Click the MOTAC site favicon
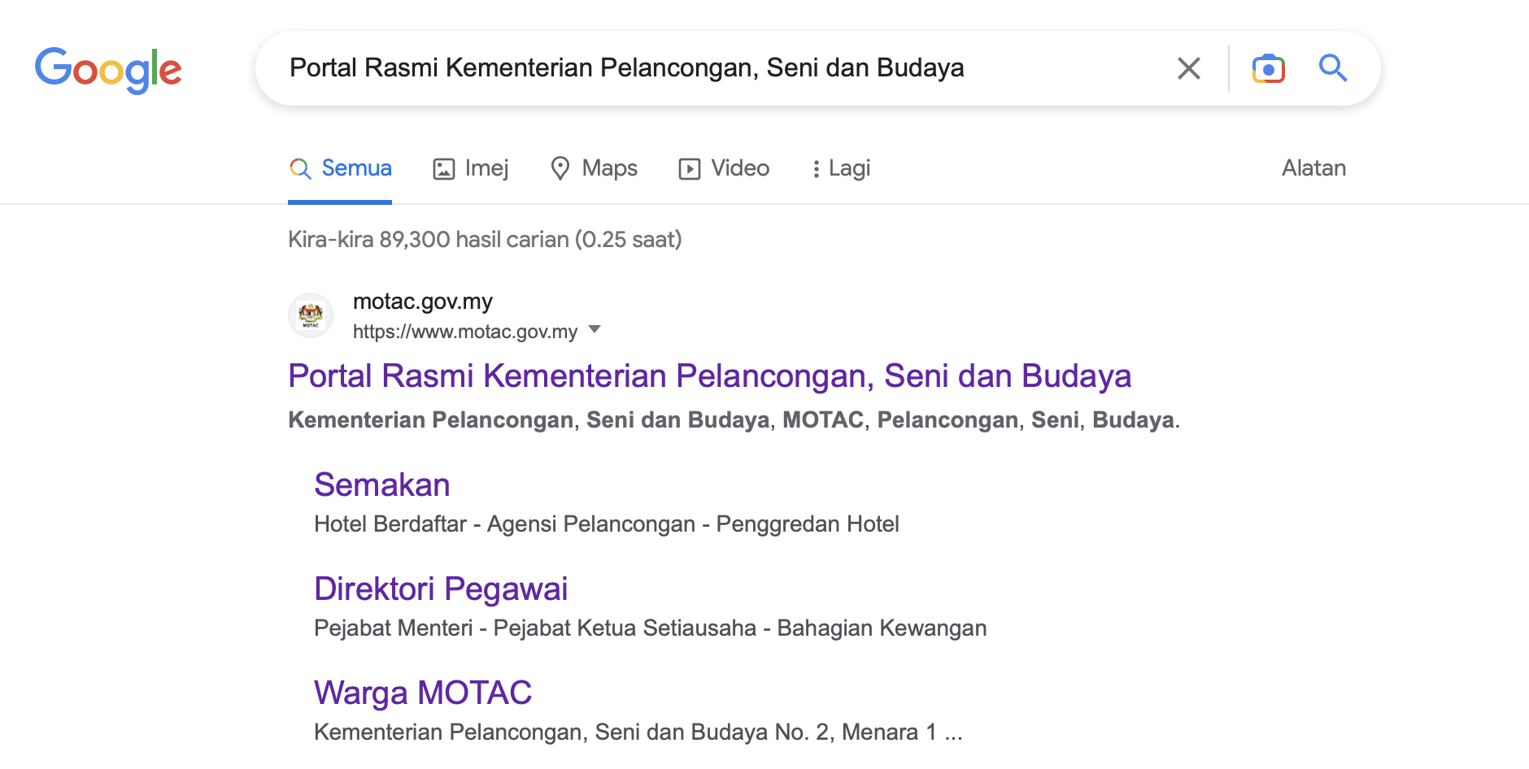This screenshot has width=1529, height=769. (311, 315)
